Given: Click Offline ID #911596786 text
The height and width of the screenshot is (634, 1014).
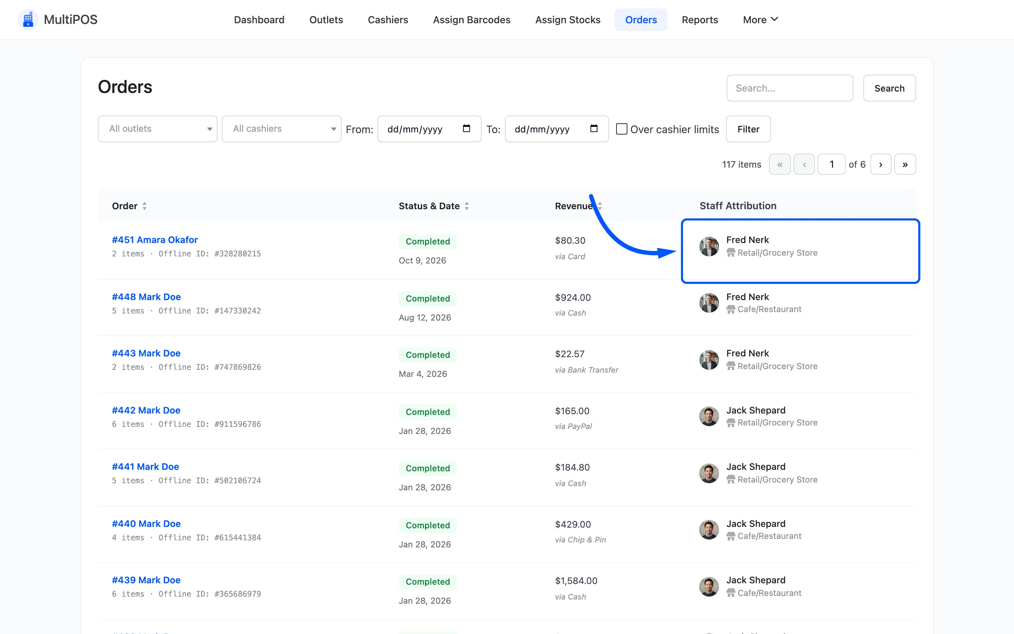Looking at the screenshot, I should [x=209, y=424].
